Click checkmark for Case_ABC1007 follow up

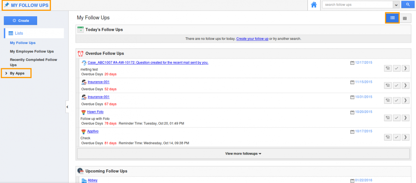(x=397, y=68)
